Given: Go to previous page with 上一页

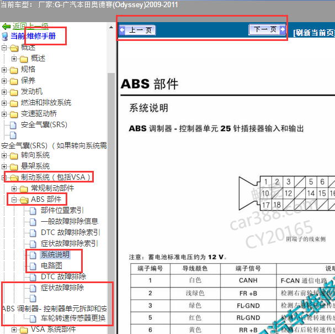Looking at the screenshot, I should pos(137,30).
